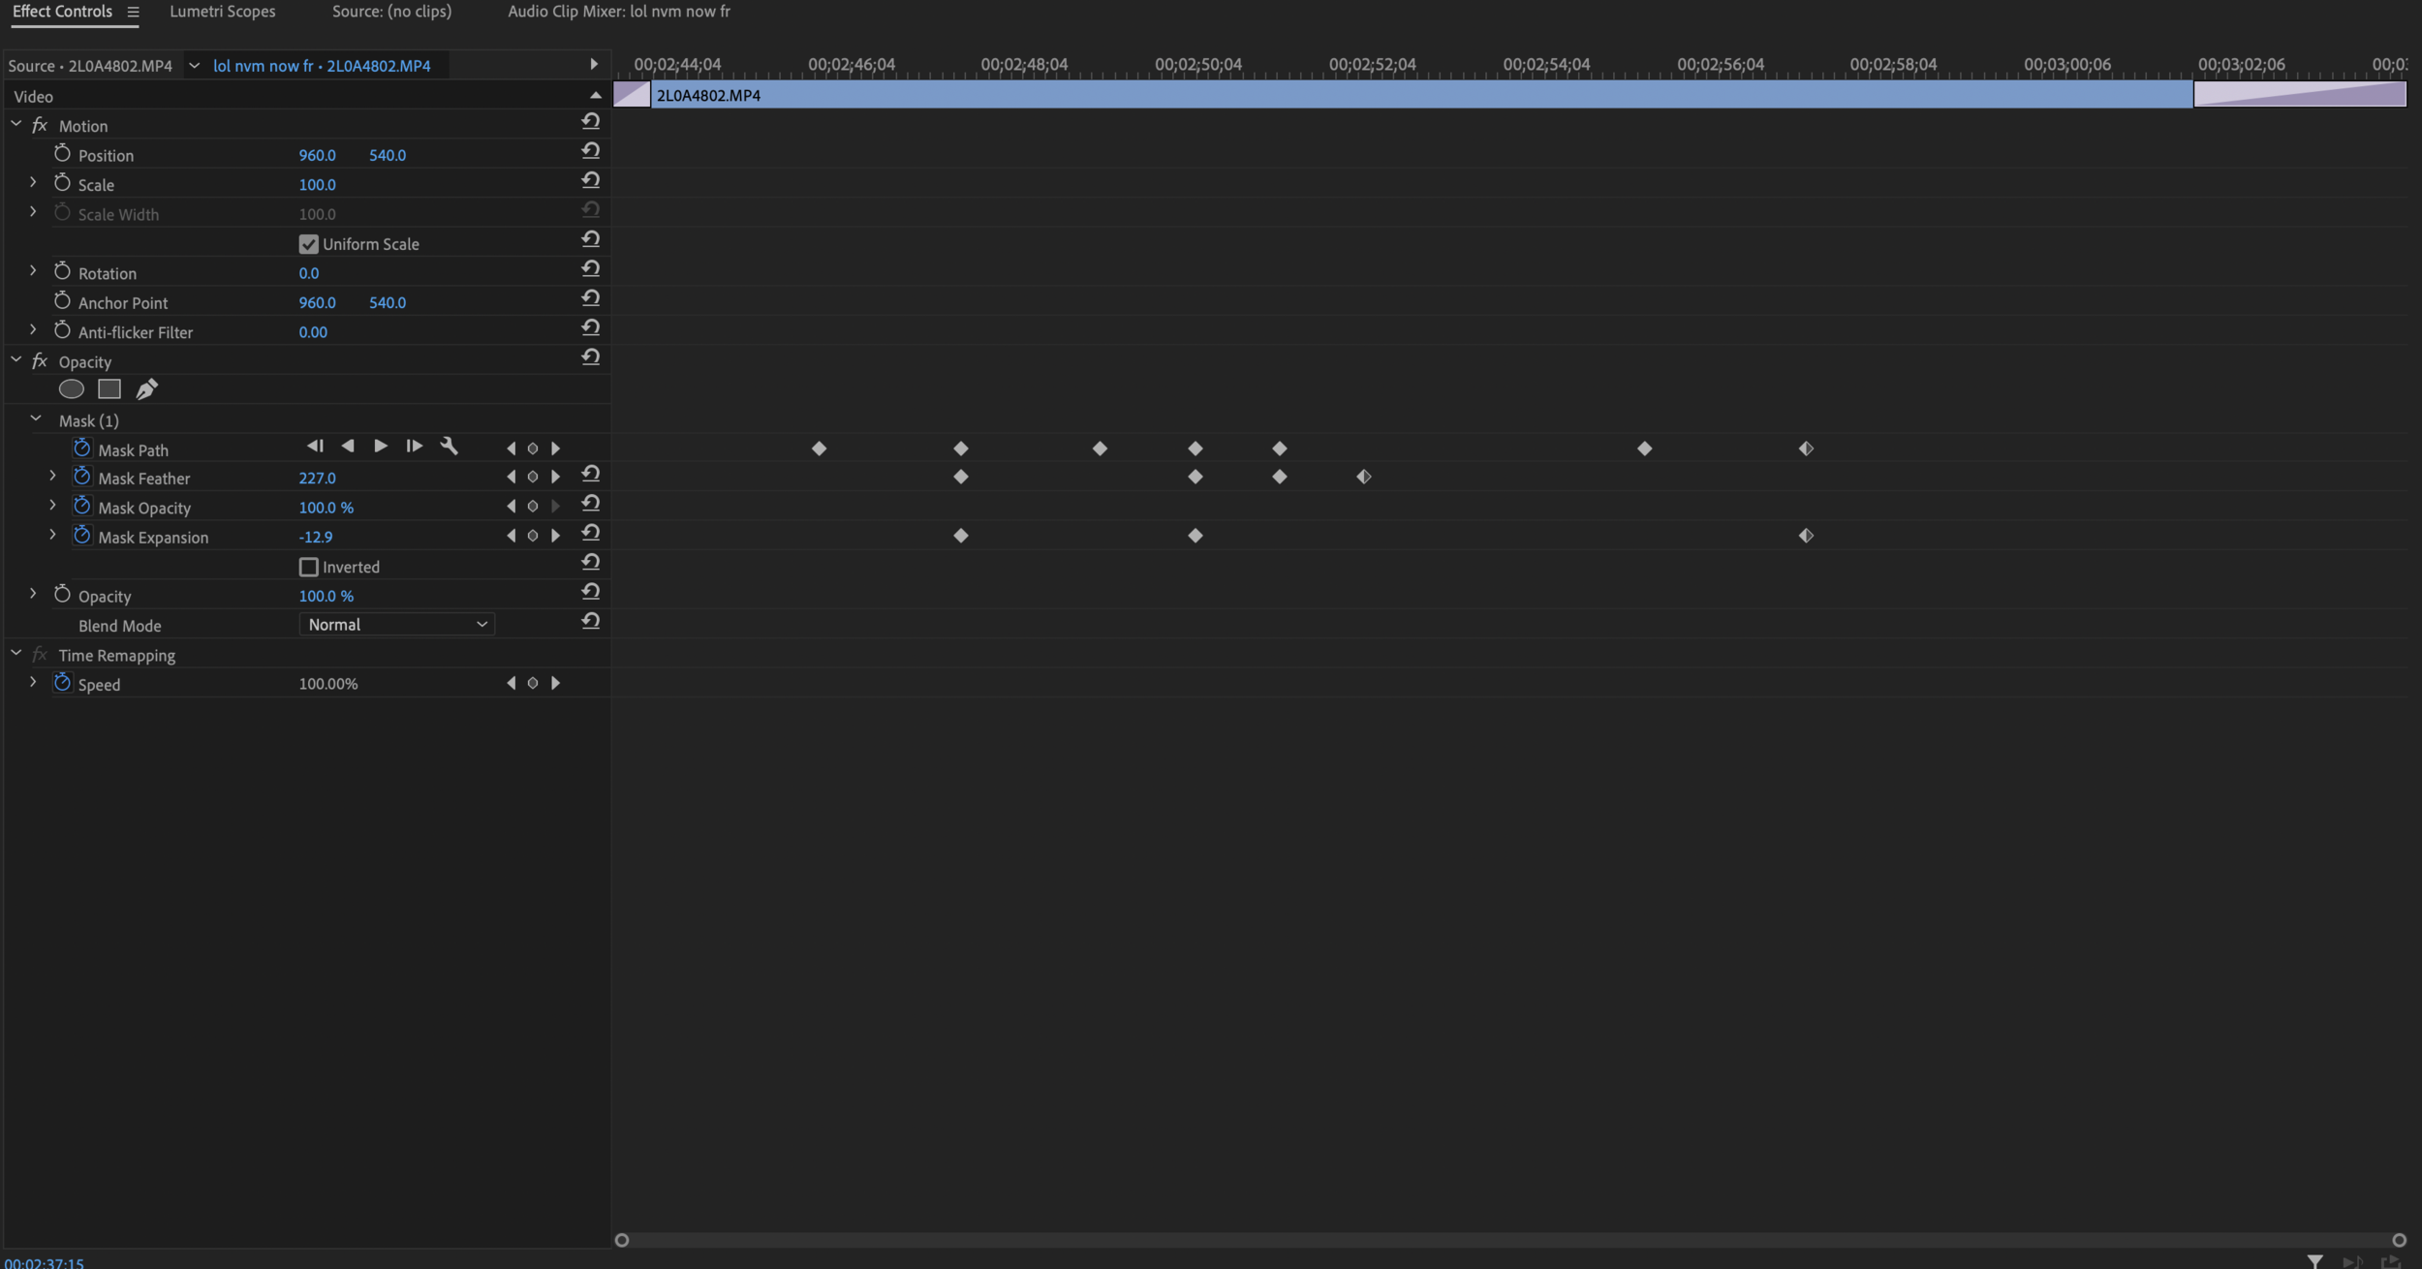The height and width of the screenshot is (1269, 2422).
Task: Open the mask tracking settings wrench
Action: click(450, 447)
